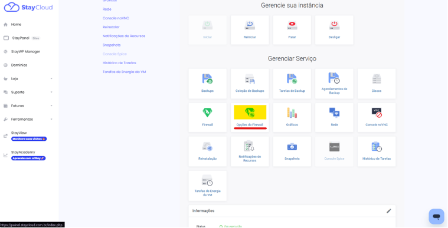448x228 pixels.
Task: Click the Home house icon
Action: (5, 25)
